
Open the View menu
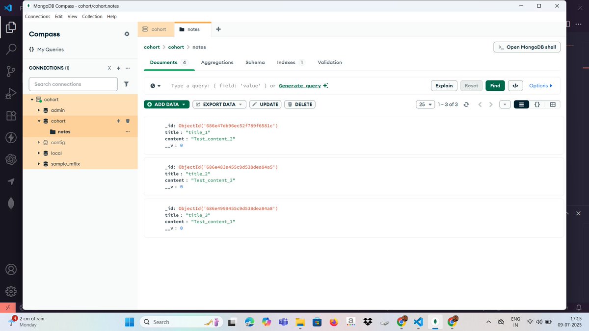coord(73,16)
